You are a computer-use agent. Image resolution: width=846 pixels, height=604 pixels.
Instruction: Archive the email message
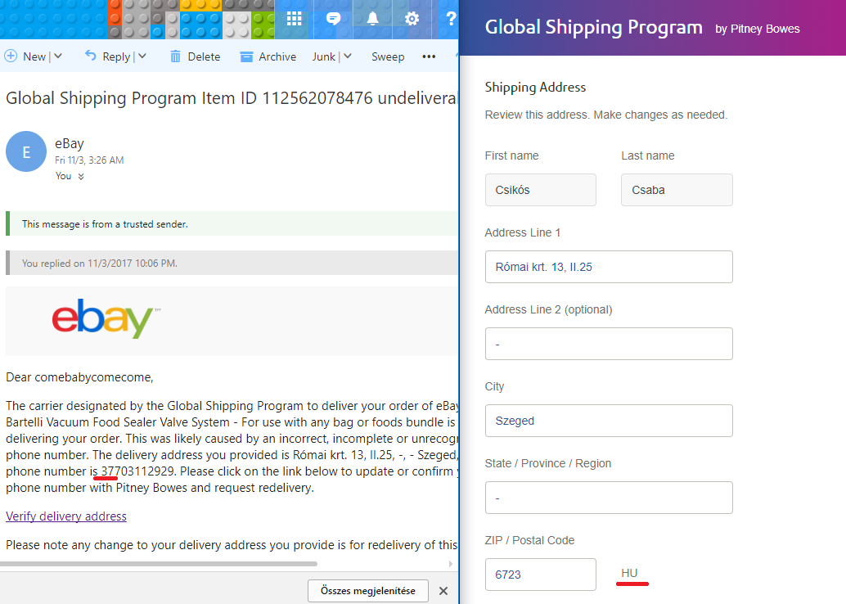(x=268, y=56)
